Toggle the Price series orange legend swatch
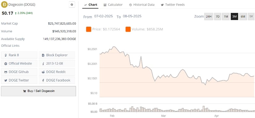This screenshot has width=255, height=118. coord(89,29)
